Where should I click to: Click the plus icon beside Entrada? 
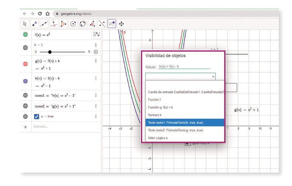pyautogui.click(x=25, y=127)
